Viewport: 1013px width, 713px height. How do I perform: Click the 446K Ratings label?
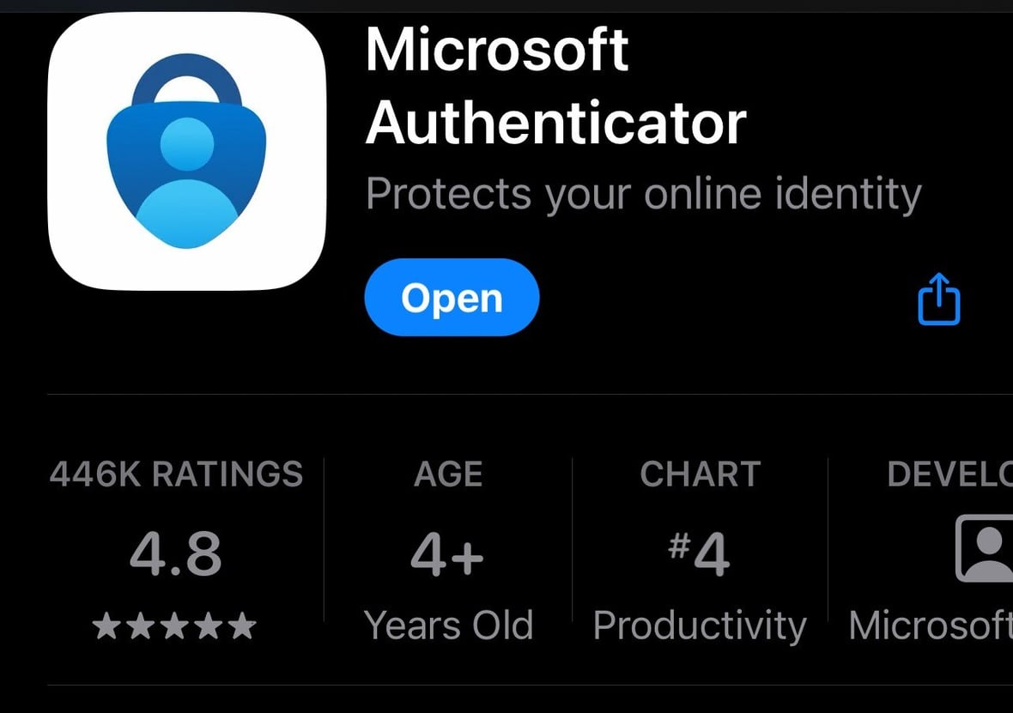click(176, 474)
